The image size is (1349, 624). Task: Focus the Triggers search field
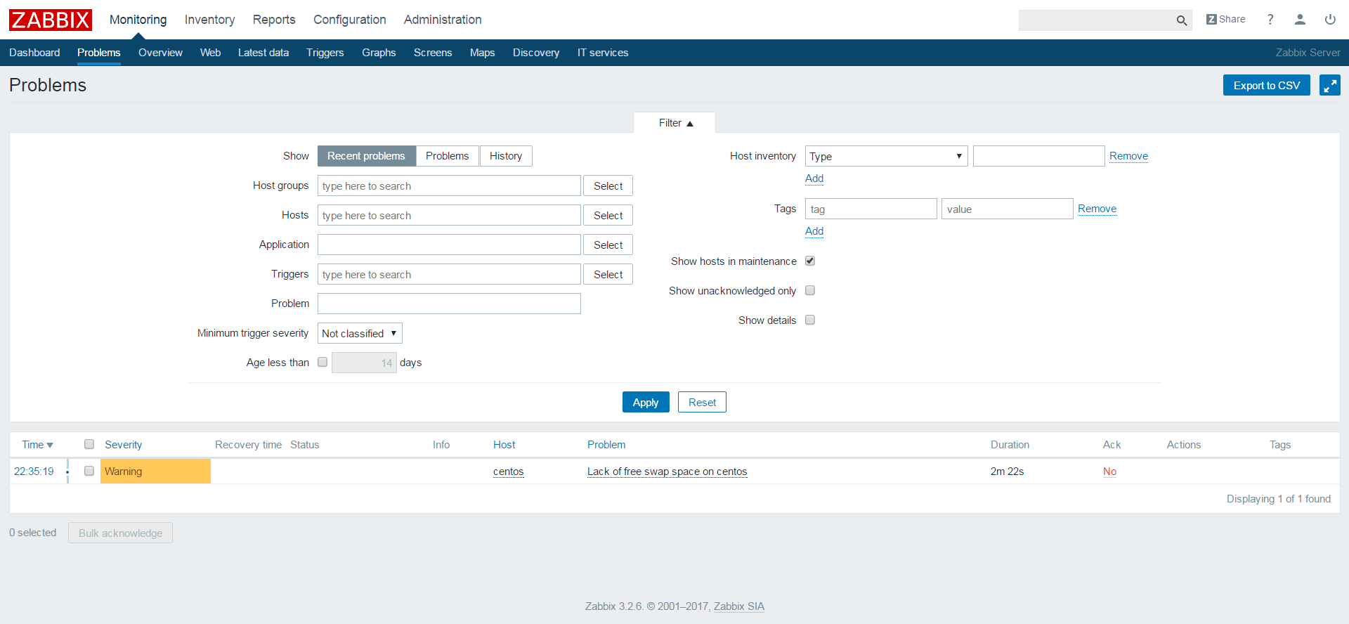pos(449,274)
